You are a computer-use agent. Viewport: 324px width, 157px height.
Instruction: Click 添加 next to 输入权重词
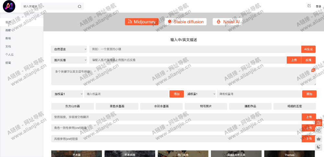pos(177,94)
